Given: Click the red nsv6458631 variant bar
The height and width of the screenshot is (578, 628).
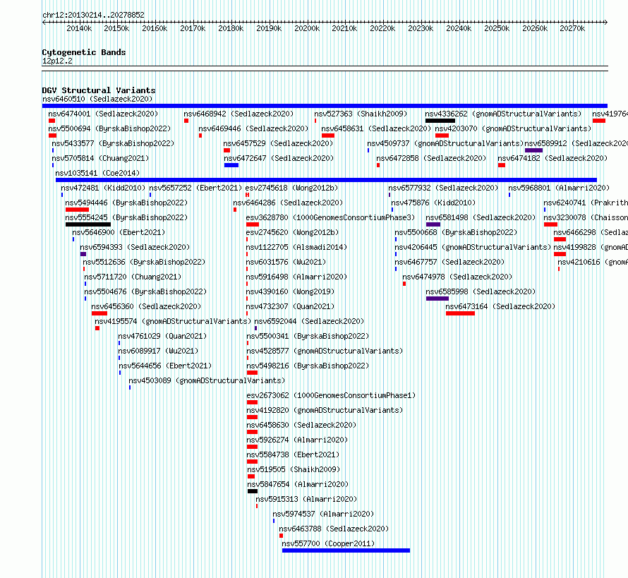Looking at the screenshot, I should 328,136.
